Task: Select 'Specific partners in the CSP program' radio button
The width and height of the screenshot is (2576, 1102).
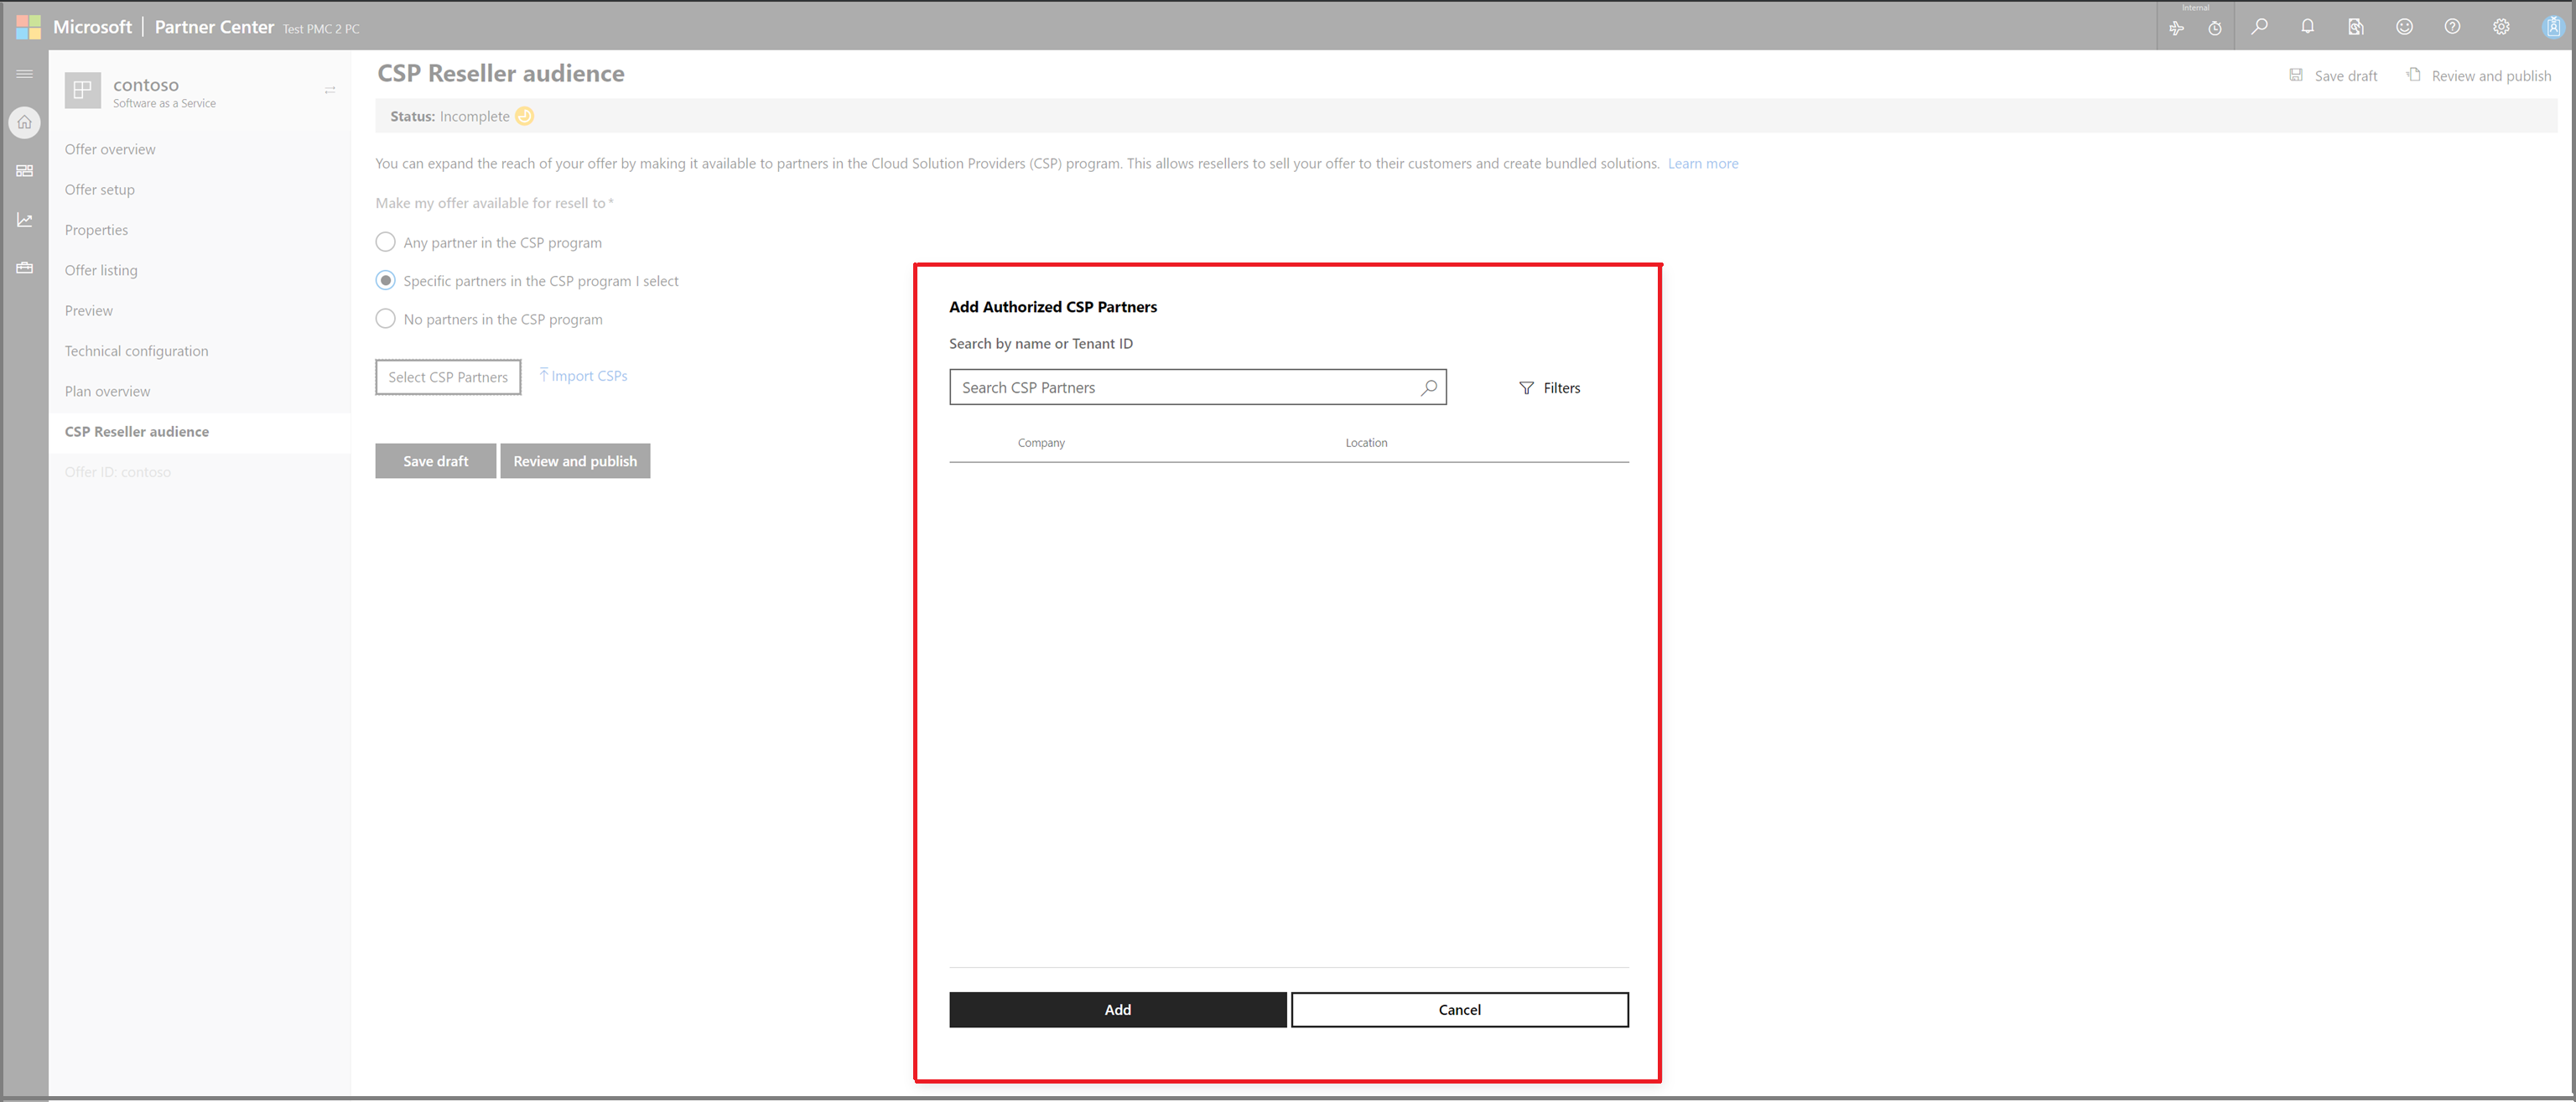Action: coord(384,281)
